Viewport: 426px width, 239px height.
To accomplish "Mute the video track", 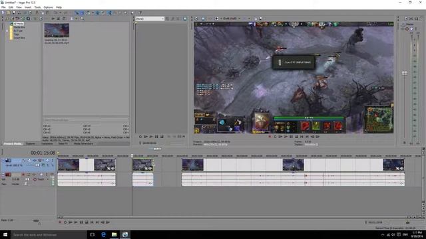I will 47,160.
